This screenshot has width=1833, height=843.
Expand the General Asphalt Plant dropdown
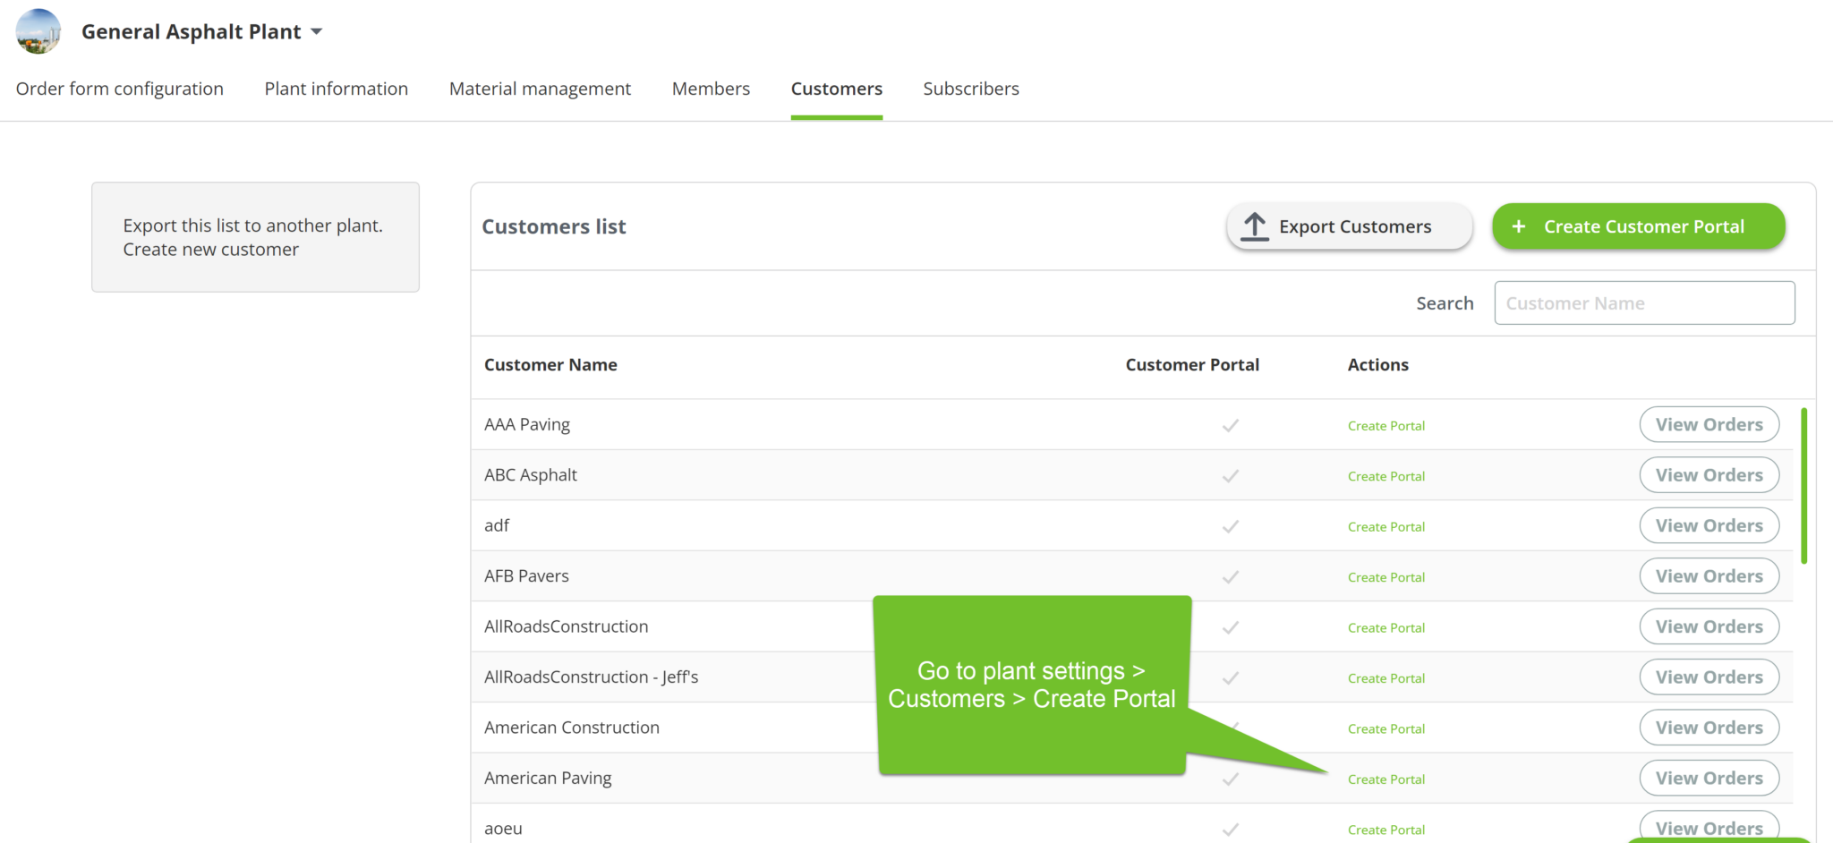pyautogui.click(x=316, y=31)
